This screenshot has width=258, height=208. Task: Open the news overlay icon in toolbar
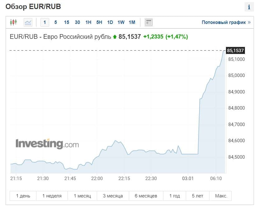click(149, 22)
